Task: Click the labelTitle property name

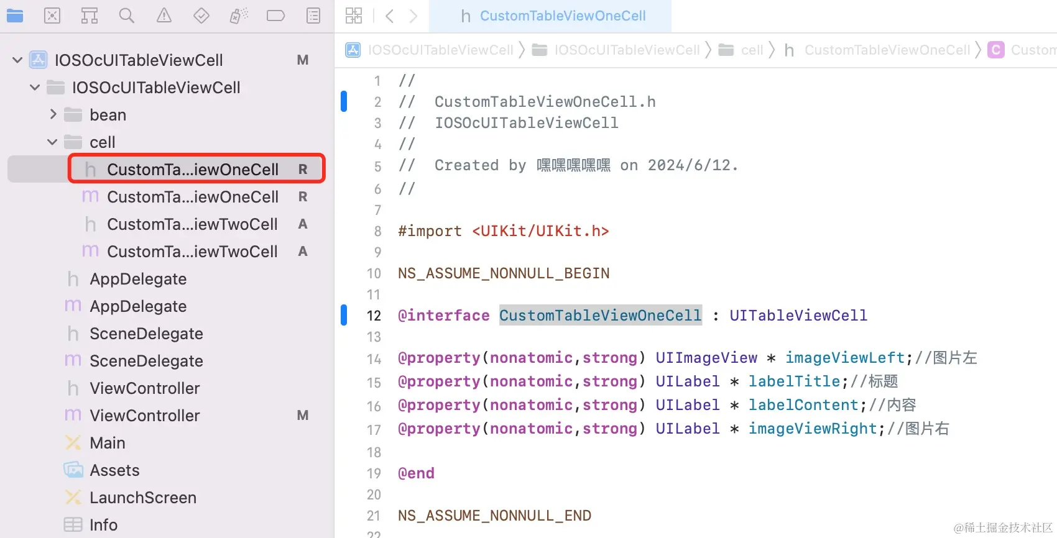Action: pos(795,381)
